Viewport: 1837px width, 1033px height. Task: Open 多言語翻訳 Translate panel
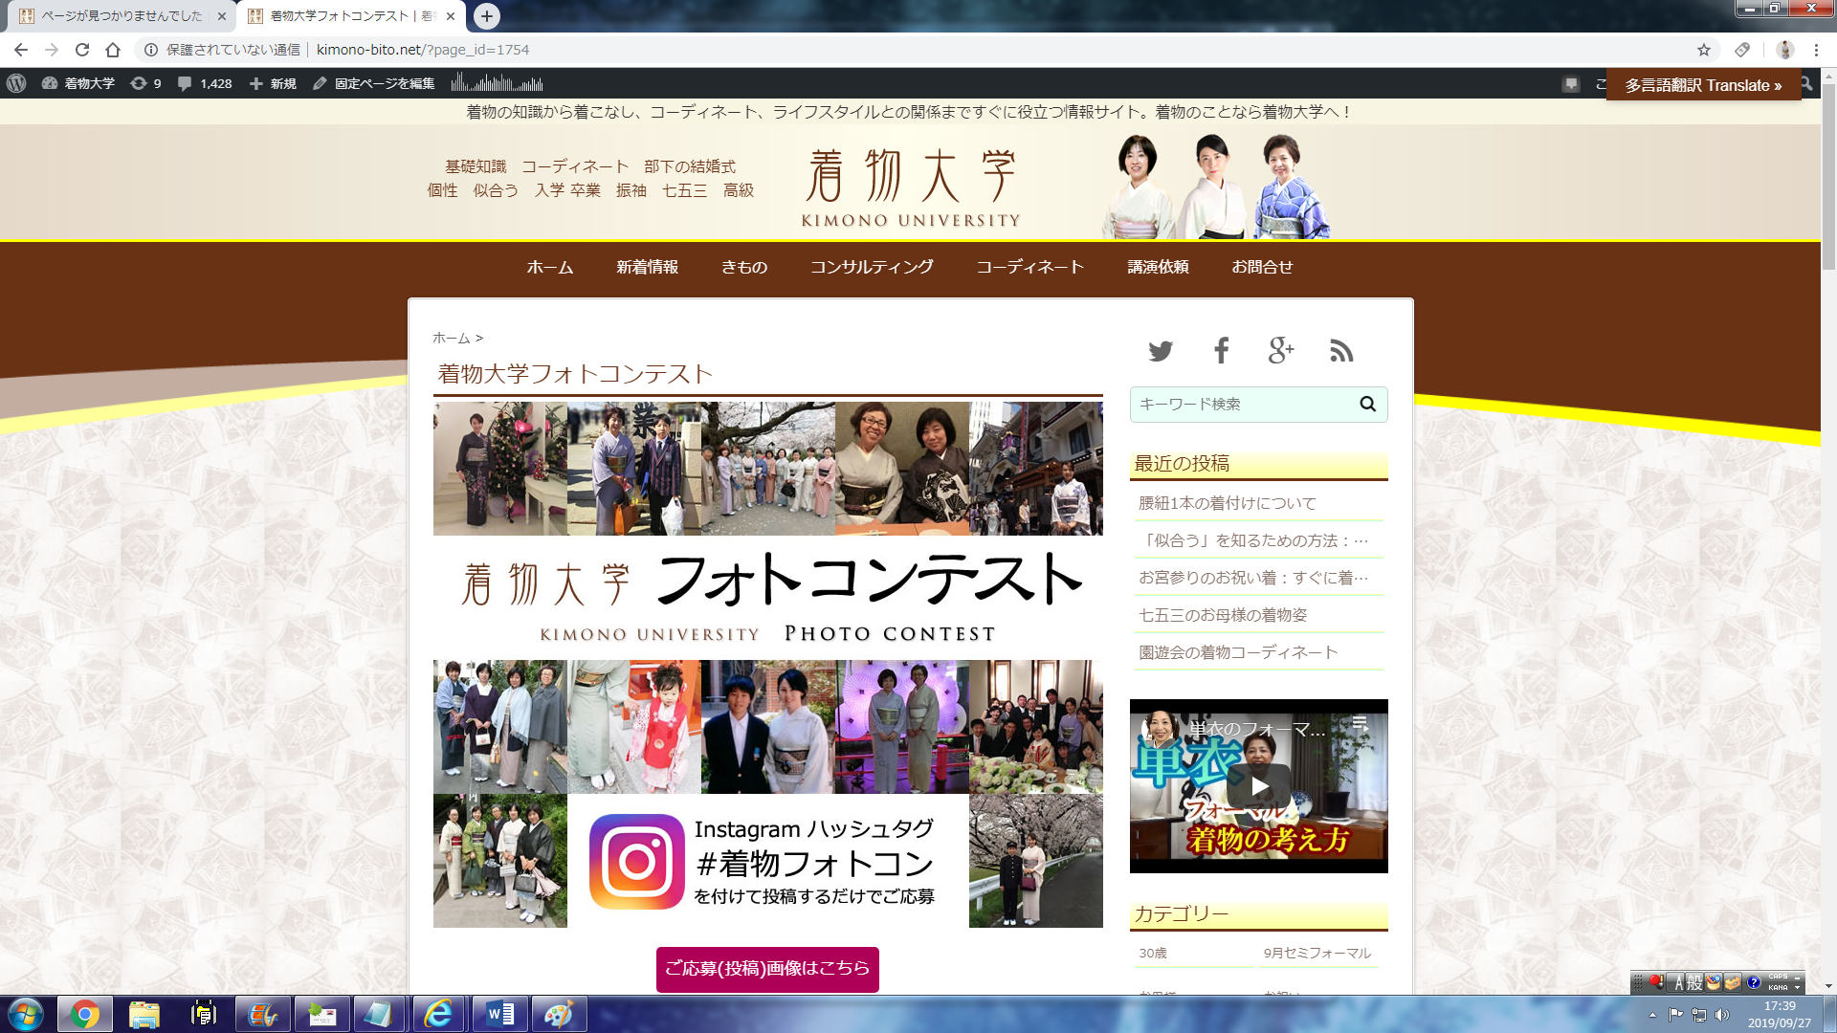(1703, 85)
